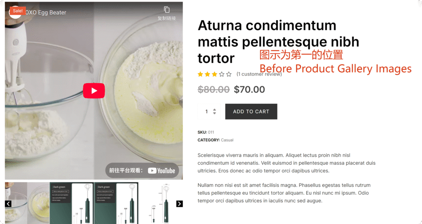Image resolution: width=422 pixels, height=224 pixels.
Task: Open the Casual category link
Action: 227,140
